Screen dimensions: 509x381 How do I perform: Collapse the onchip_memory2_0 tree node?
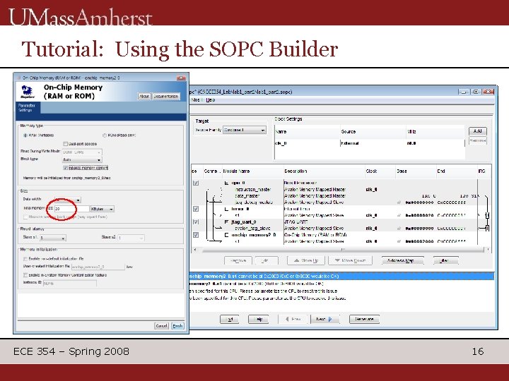[226, 235]
